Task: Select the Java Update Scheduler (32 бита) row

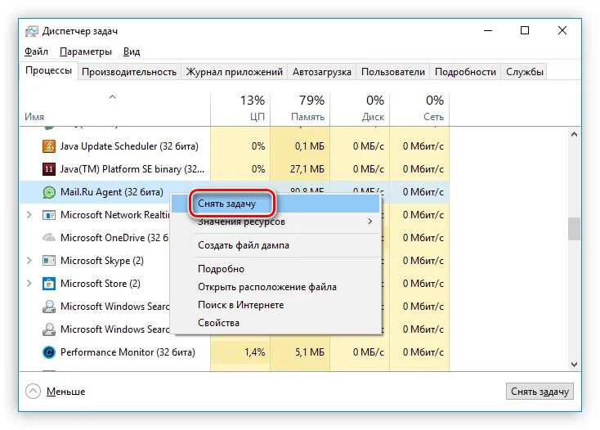Action: [234, 146]
